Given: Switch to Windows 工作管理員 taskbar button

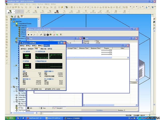Looking at the screenshot, I should coord(73,118).
